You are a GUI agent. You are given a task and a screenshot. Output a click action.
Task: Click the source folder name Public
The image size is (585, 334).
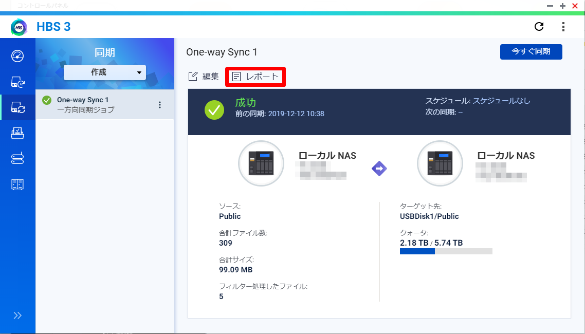pyautogui.click(x=230, y=216)
